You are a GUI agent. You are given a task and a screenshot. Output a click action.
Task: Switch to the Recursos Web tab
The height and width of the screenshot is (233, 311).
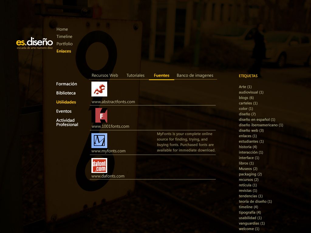point(105,75)
